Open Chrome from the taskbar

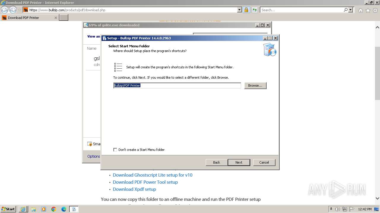(x=54, y=209)
